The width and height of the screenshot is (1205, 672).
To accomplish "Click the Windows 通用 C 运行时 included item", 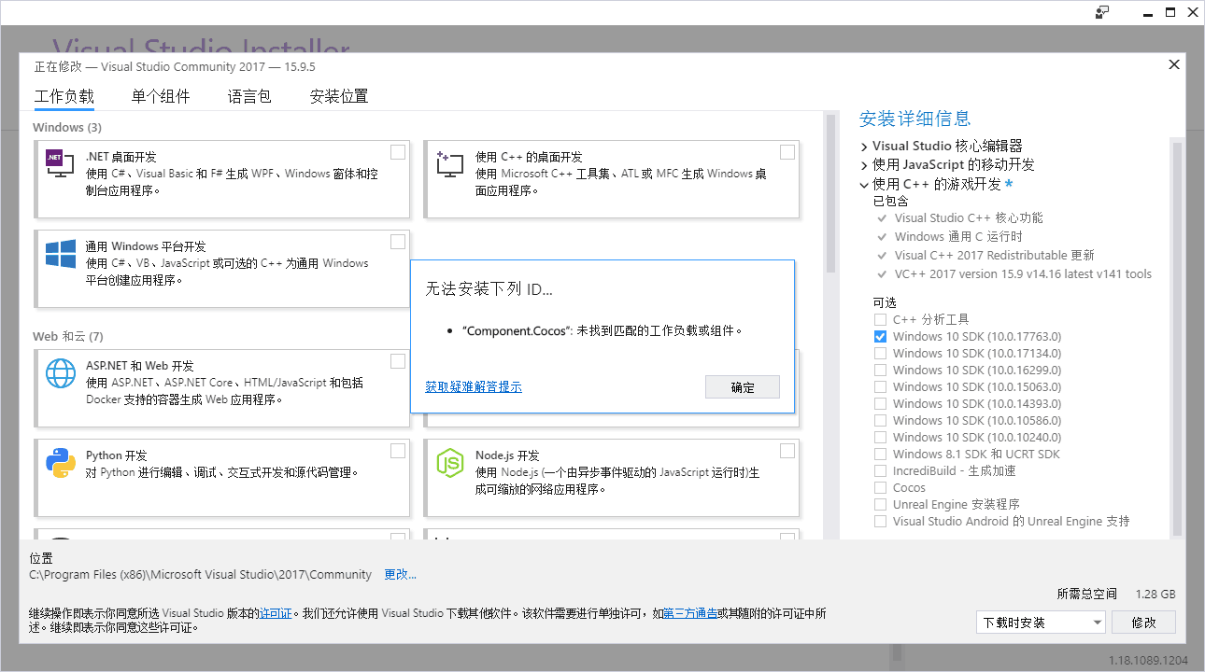I will [x=958, y=237].
